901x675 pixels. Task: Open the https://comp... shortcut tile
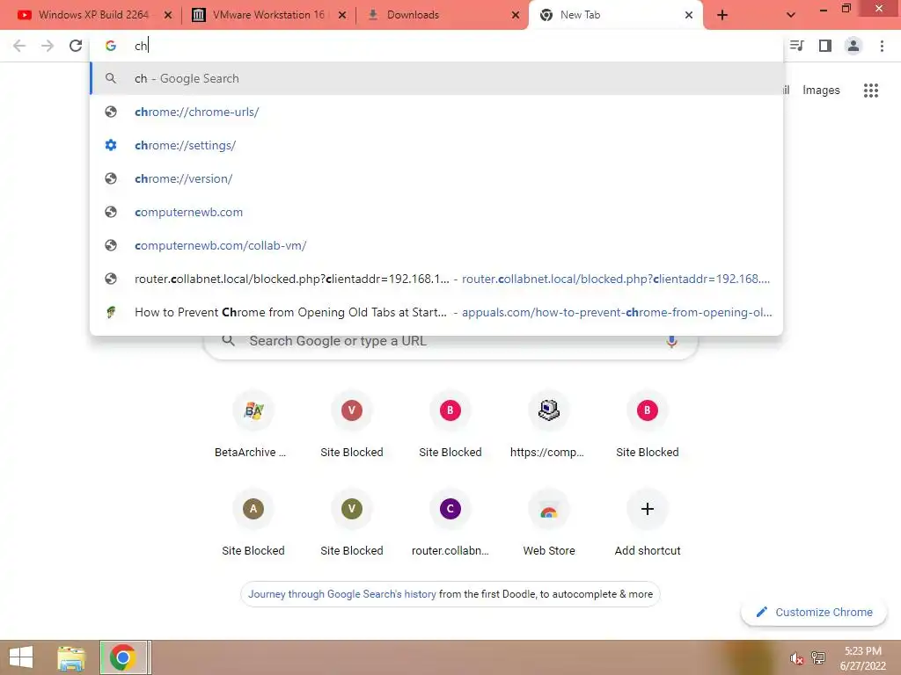549,426
